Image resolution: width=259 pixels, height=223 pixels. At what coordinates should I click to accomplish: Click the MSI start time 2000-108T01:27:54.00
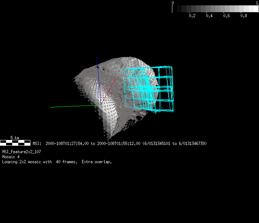click(67, 144)
